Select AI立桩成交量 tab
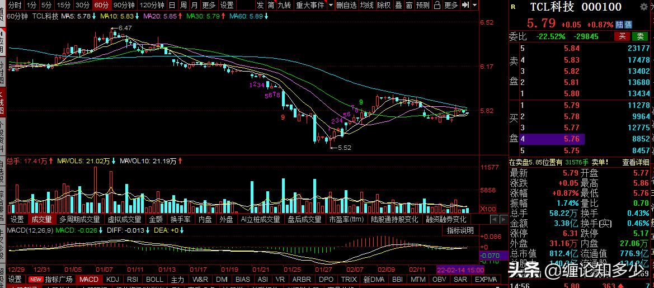 [261, 219]
